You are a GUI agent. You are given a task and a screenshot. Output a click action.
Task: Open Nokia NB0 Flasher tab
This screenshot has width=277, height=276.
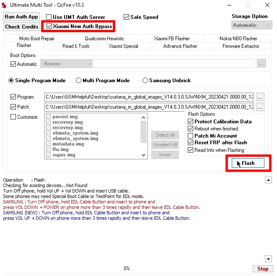click(x=238, y=39)
